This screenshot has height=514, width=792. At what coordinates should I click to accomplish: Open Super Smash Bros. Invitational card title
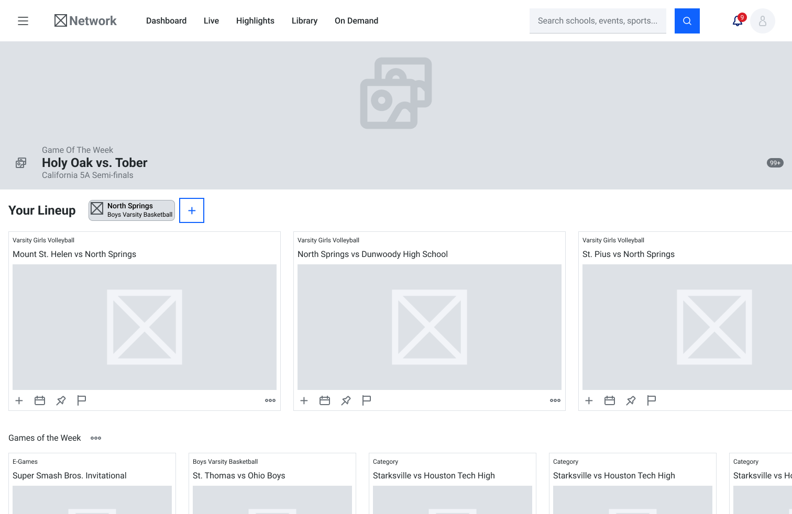[x=70, y=476]
